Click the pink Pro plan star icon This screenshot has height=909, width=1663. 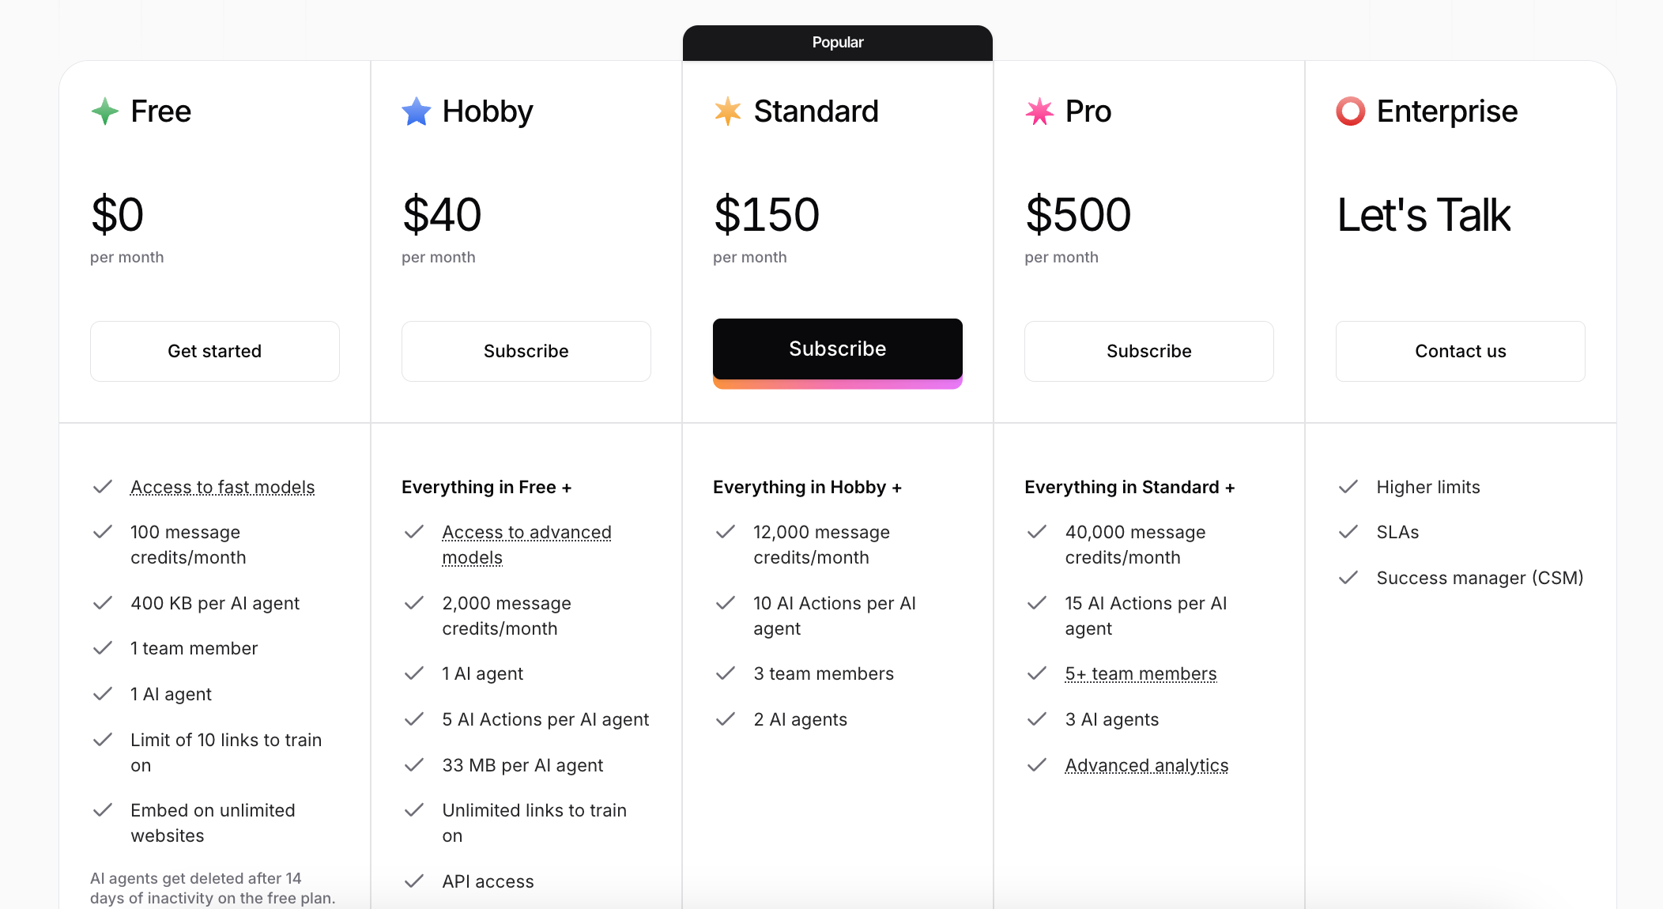(x=1039, y=111)
